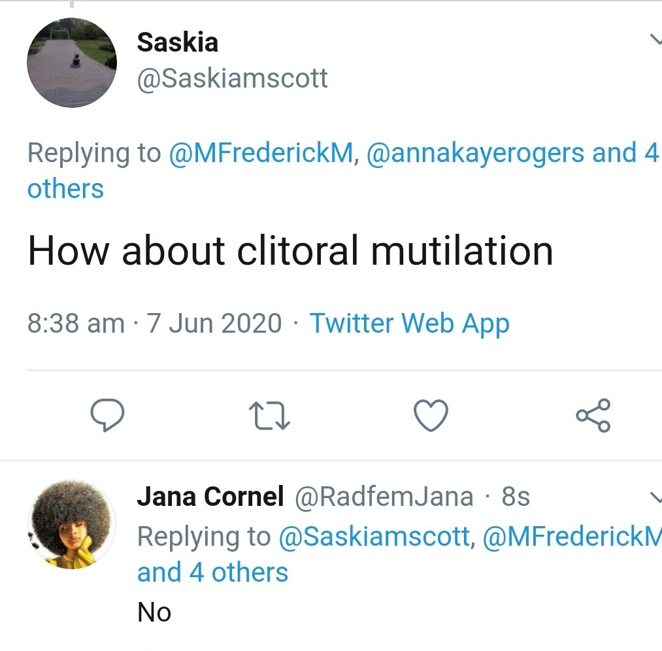The height and width of the screenshot is (651, 662).
Task: Open the Twitter Web App source link
Action: (x=410, y=324)
